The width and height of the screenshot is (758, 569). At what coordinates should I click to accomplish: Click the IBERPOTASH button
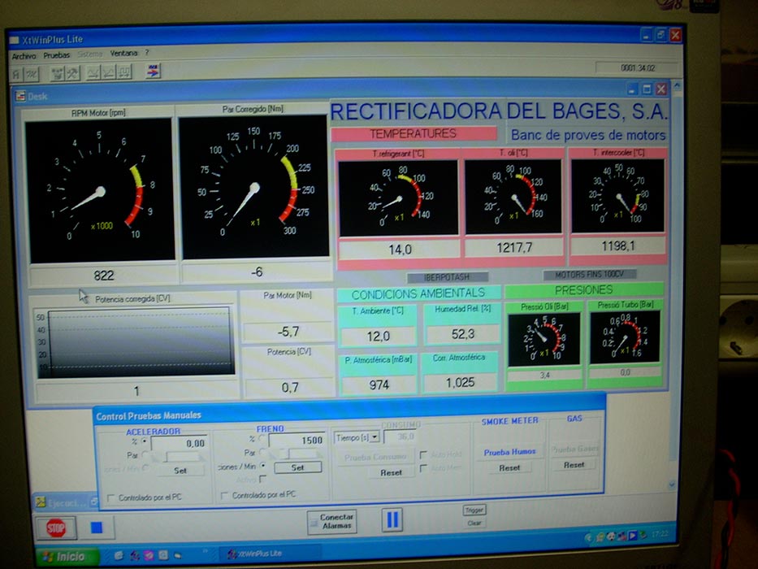point(447,277)
